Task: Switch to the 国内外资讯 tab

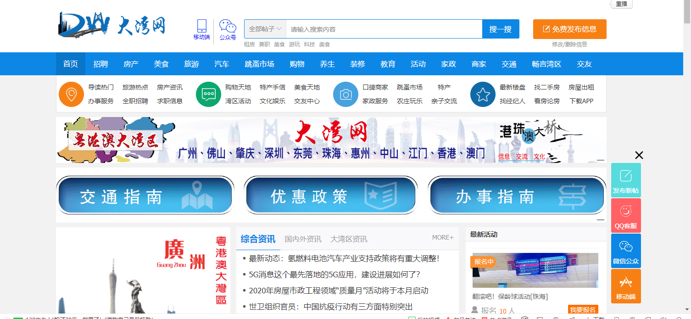Action: (303, 239)
